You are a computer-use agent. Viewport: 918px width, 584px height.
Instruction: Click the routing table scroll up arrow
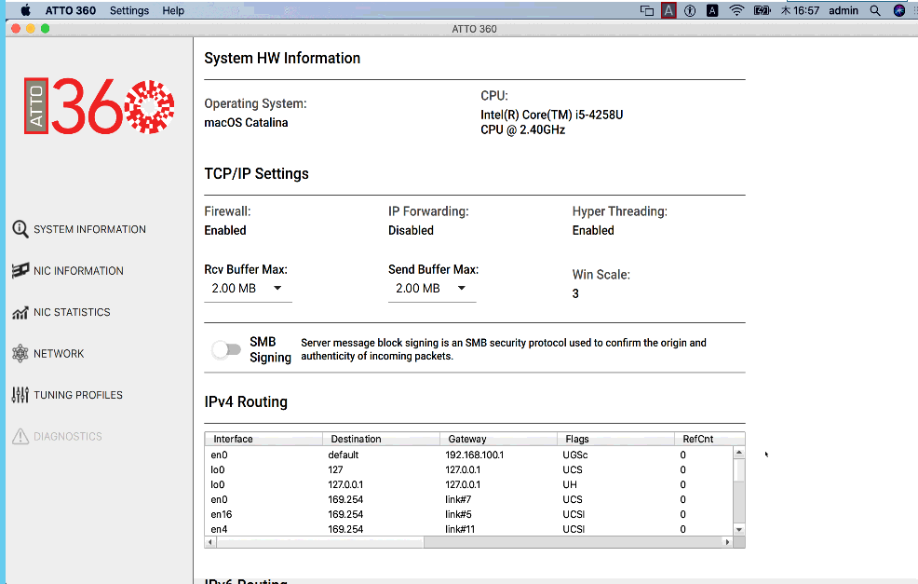point(739,453)
